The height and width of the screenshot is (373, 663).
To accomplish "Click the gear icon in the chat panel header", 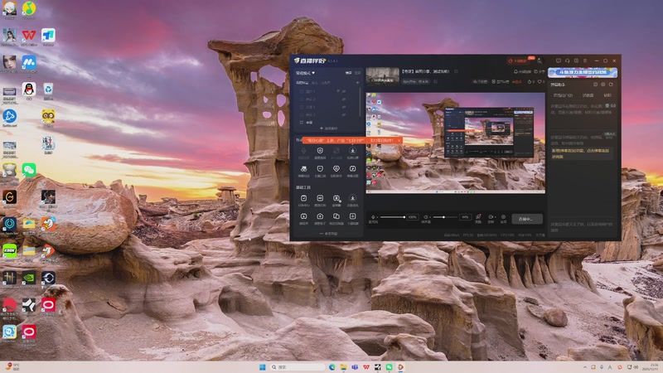I will (x=603, y=85).
